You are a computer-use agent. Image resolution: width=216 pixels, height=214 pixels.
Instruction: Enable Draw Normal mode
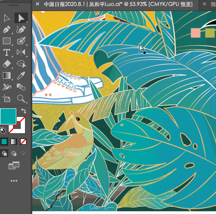4,153
